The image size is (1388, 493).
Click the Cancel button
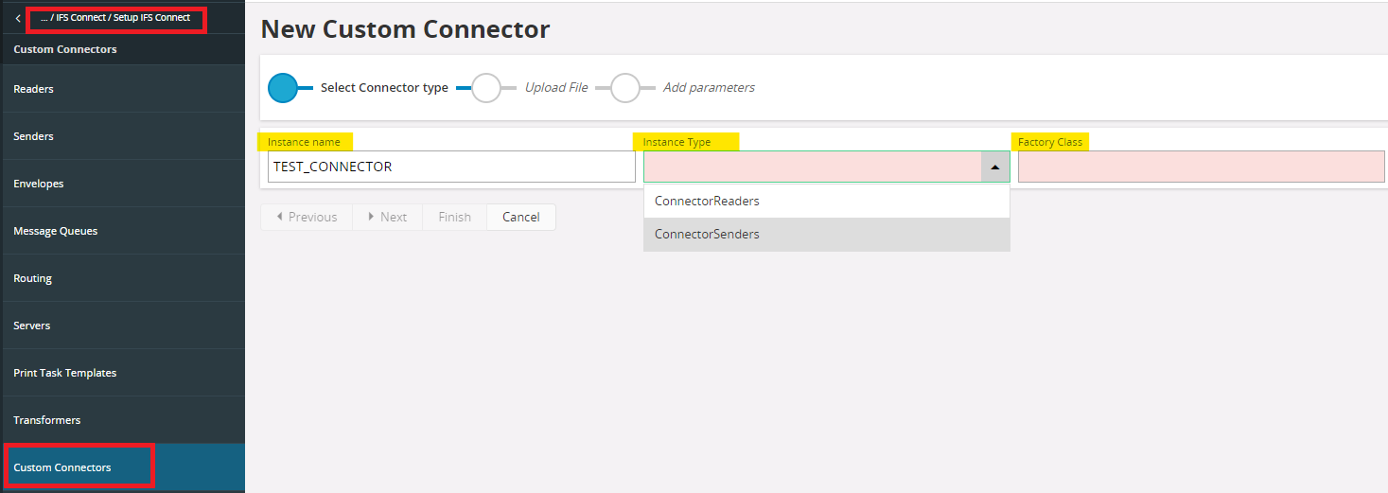pos(520,217)
